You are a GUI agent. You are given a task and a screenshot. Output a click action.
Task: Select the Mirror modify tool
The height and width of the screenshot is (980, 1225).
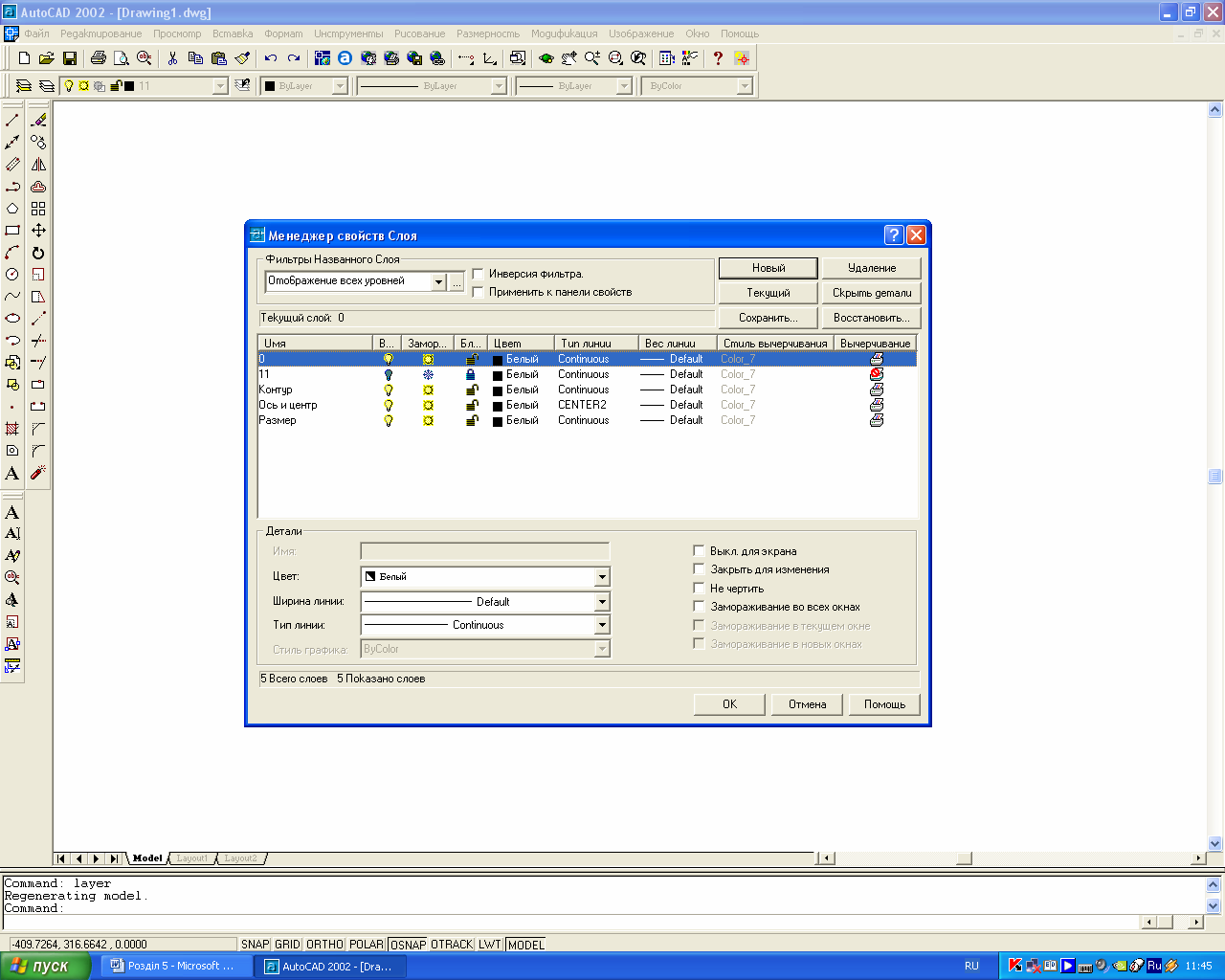38,165
